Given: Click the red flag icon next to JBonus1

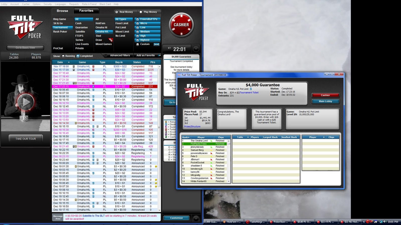Looking at the screenshot, I should 212,159.
